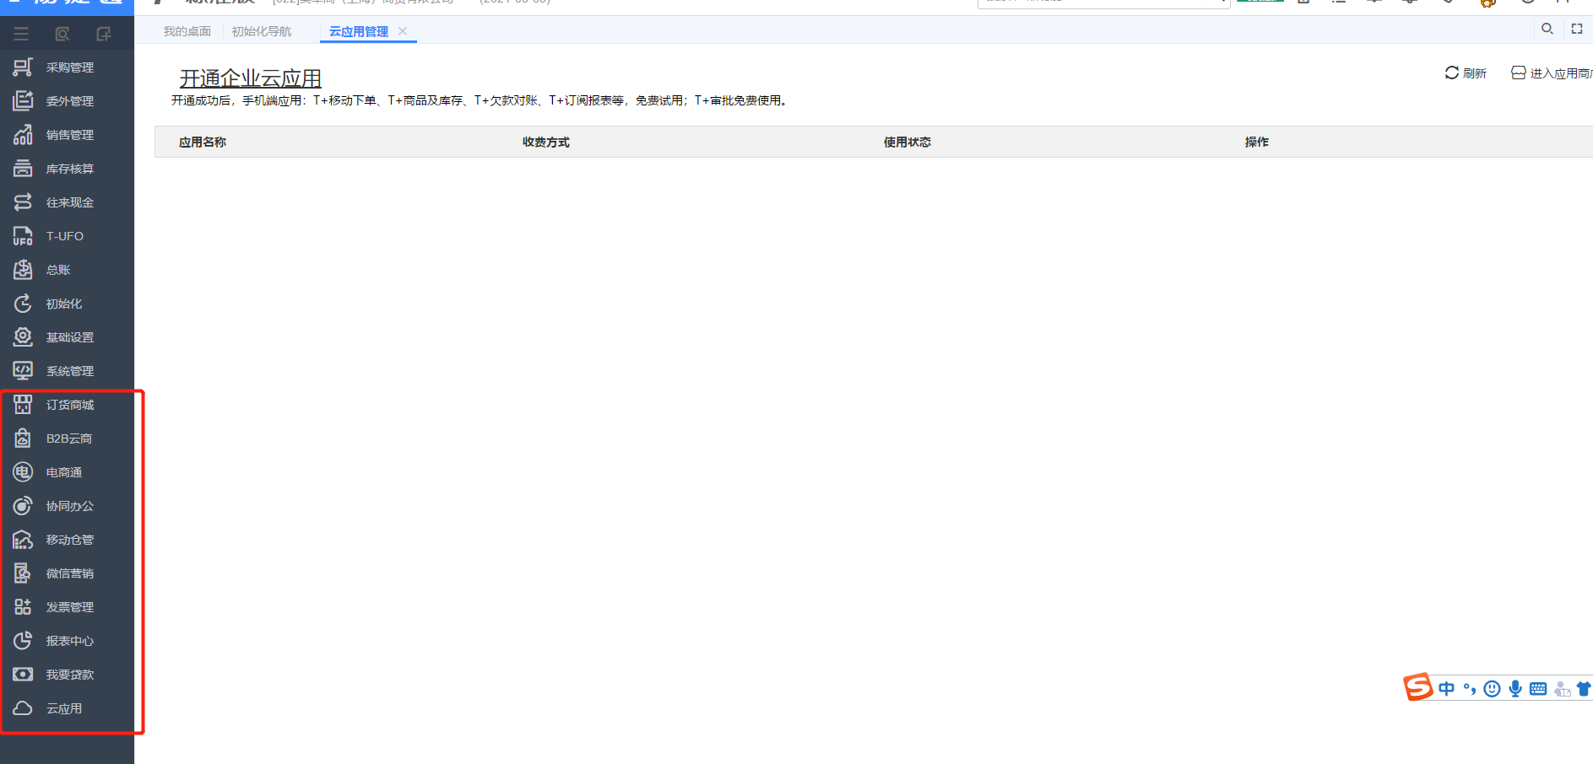
Task: Open the sidebar menu search icon
Action: click(x=62, y=34)
